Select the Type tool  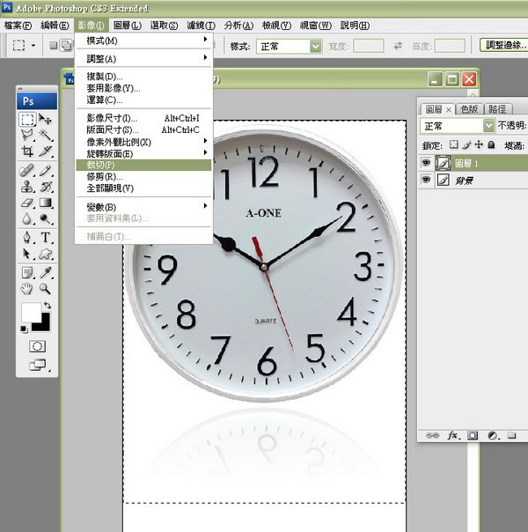pyautogui.click(x=45, y=237)
